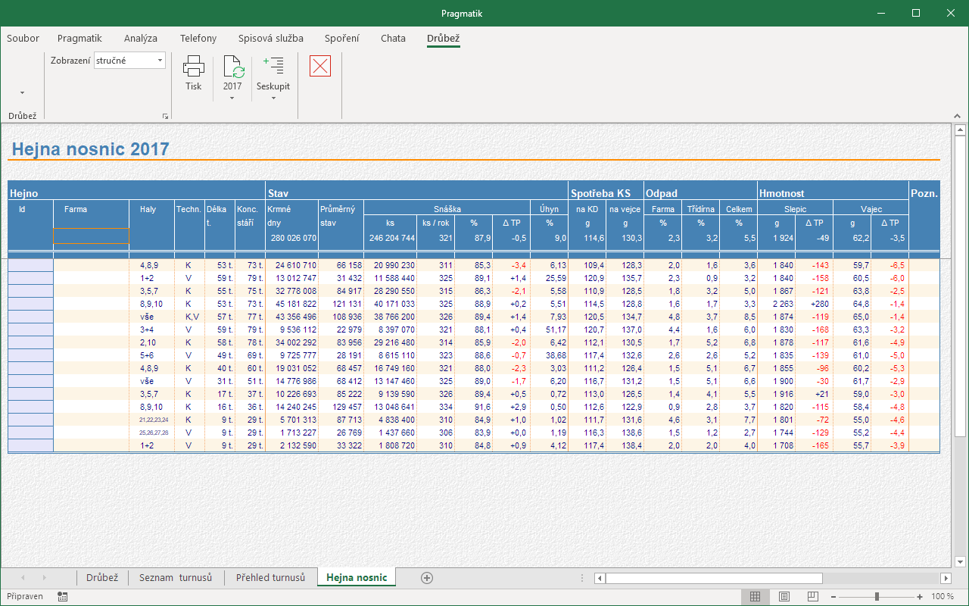This screenshot has height=606, width=969.
Task: Click zoom in plus icon
Action: click(x=920, y=597)
